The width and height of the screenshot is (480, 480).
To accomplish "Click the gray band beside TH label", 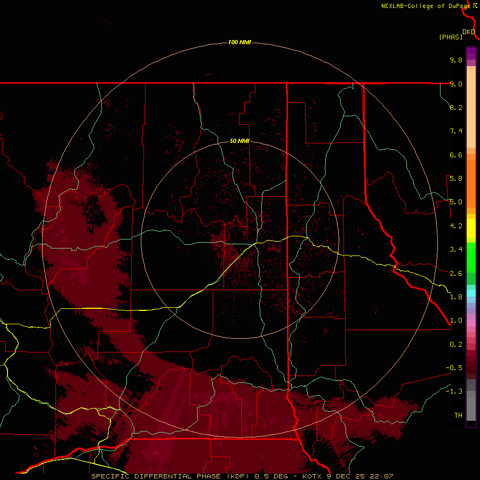I will coord(471,409).
